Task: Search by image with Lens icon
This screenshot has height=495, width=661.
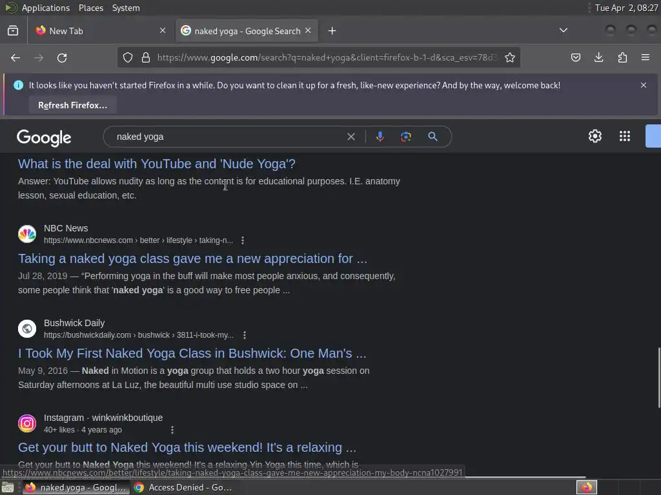Action: pyautogui.click(x=406, y=137)
